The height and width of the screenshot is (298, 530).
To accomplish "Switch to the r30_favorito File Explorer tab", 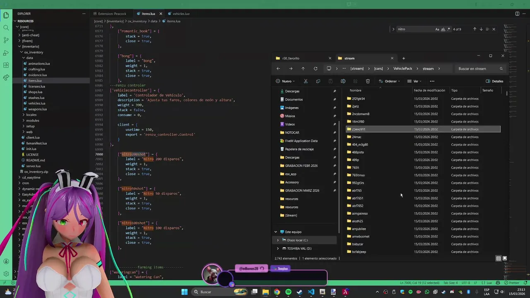I will [x=290, y=58].
